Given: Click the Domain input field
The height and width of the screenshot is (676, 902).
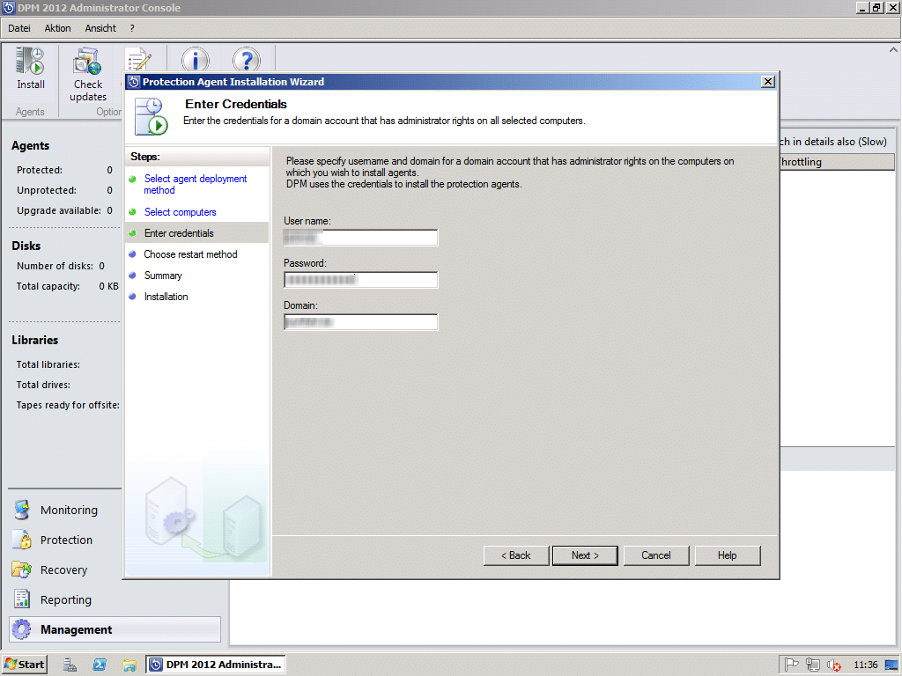Looking at the screenshot, I should tap(360, 322).
